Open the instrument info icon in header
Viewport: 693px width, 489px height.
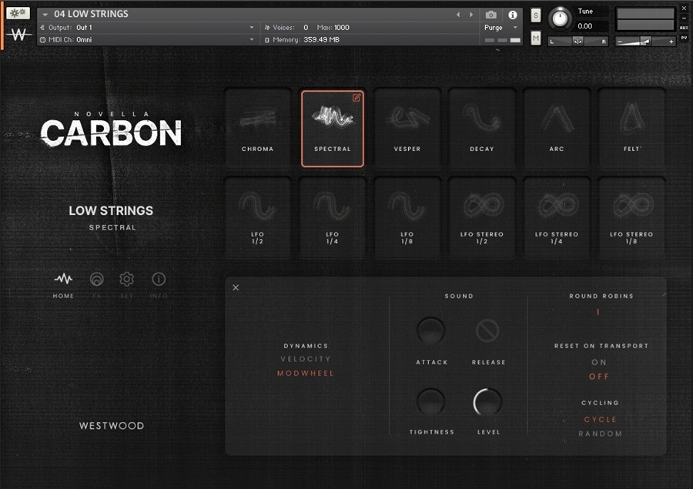click(x=513, y=15)
